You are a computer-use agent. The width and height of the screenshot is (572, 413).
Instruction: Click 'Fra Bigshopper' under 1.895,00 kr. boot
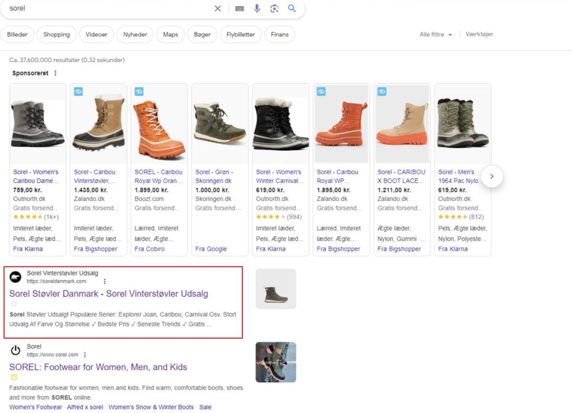[x=338, y=249]
